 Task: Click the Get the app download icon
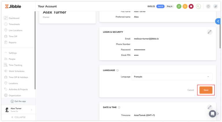(12, 101)
